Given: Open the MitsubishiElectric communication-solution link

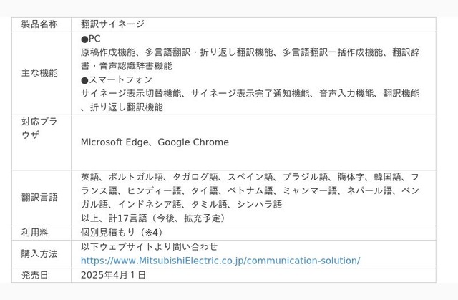Looking at the screenshot, I should click(x=220, y=261).
